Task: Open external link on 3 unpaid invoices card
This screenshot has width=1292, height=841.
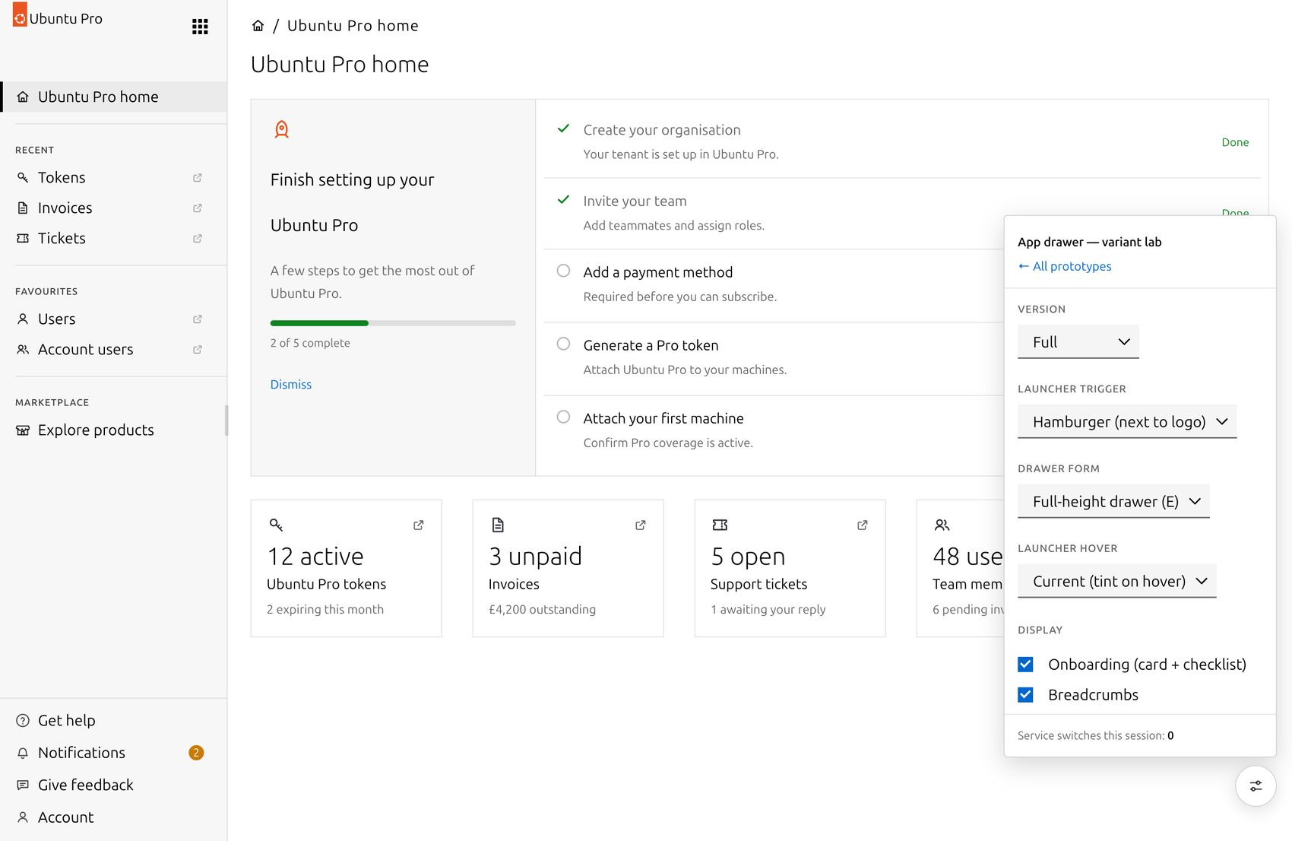Action: [x=641, y=525]
